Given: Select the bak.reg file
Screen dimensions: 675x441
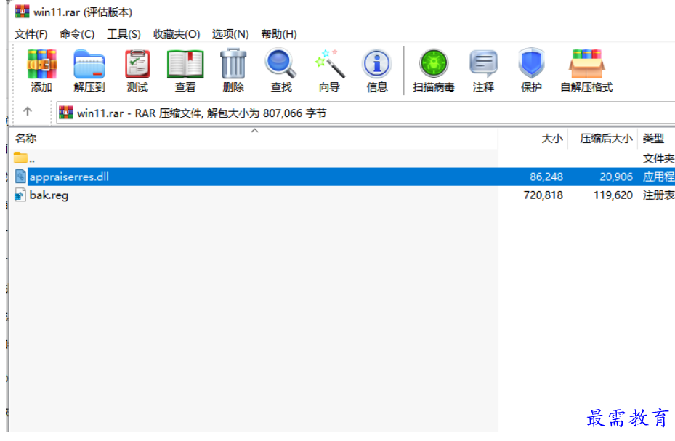Looking at the screenshot, I should pos(49,195).
